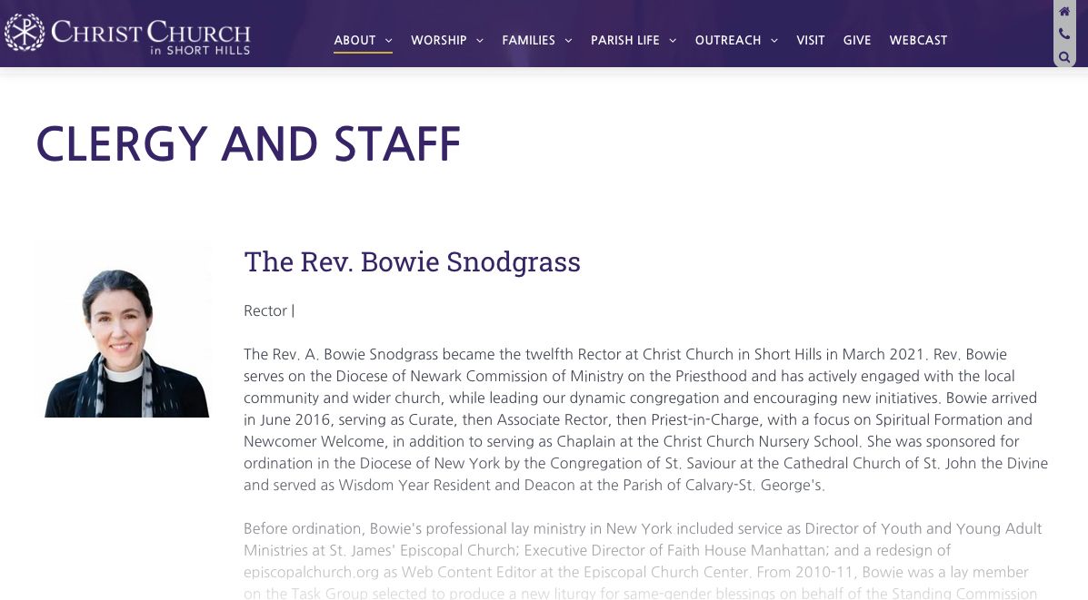This screenshot has width=1088, height=600.
Task: Select the Families navigation item
Action: 529,40
